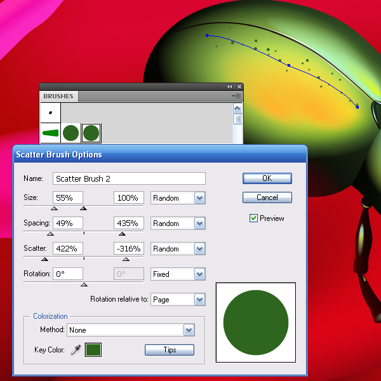Click the Scatter right slider handle

[x=126, y=259]
